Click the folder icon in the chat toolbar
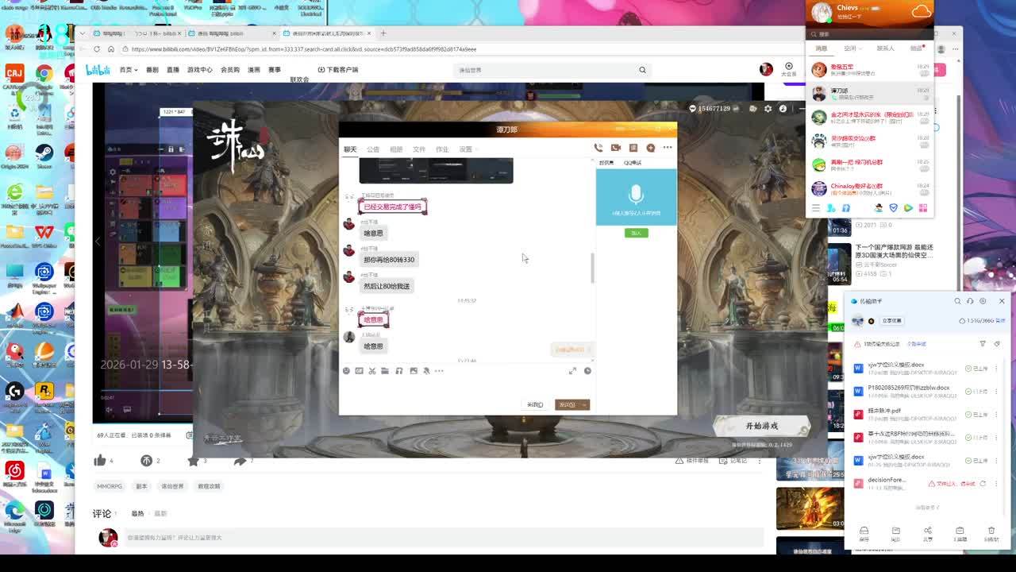1016x572 pixels. [385, 371]
